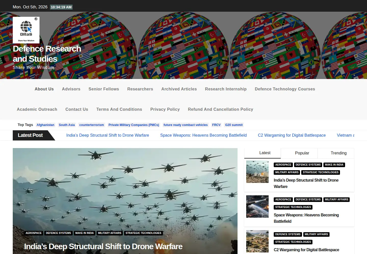Open sidebar headline Space Weapons: Heavens Becoming Battlefield
This screenshot has width=367, height=254.
click(x=306, y=218)
